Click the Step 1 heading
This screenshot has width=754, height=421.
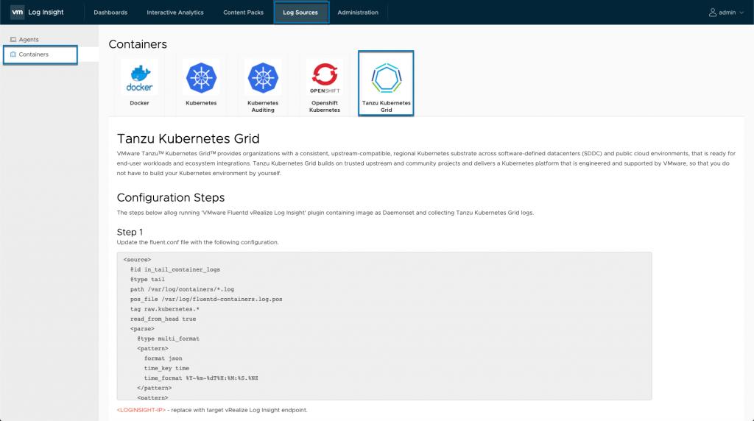[130, 232]
